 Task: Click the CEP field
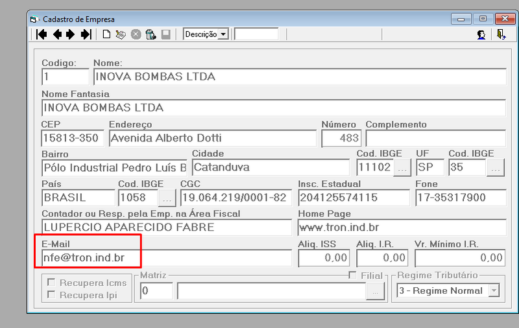[73, 138]
